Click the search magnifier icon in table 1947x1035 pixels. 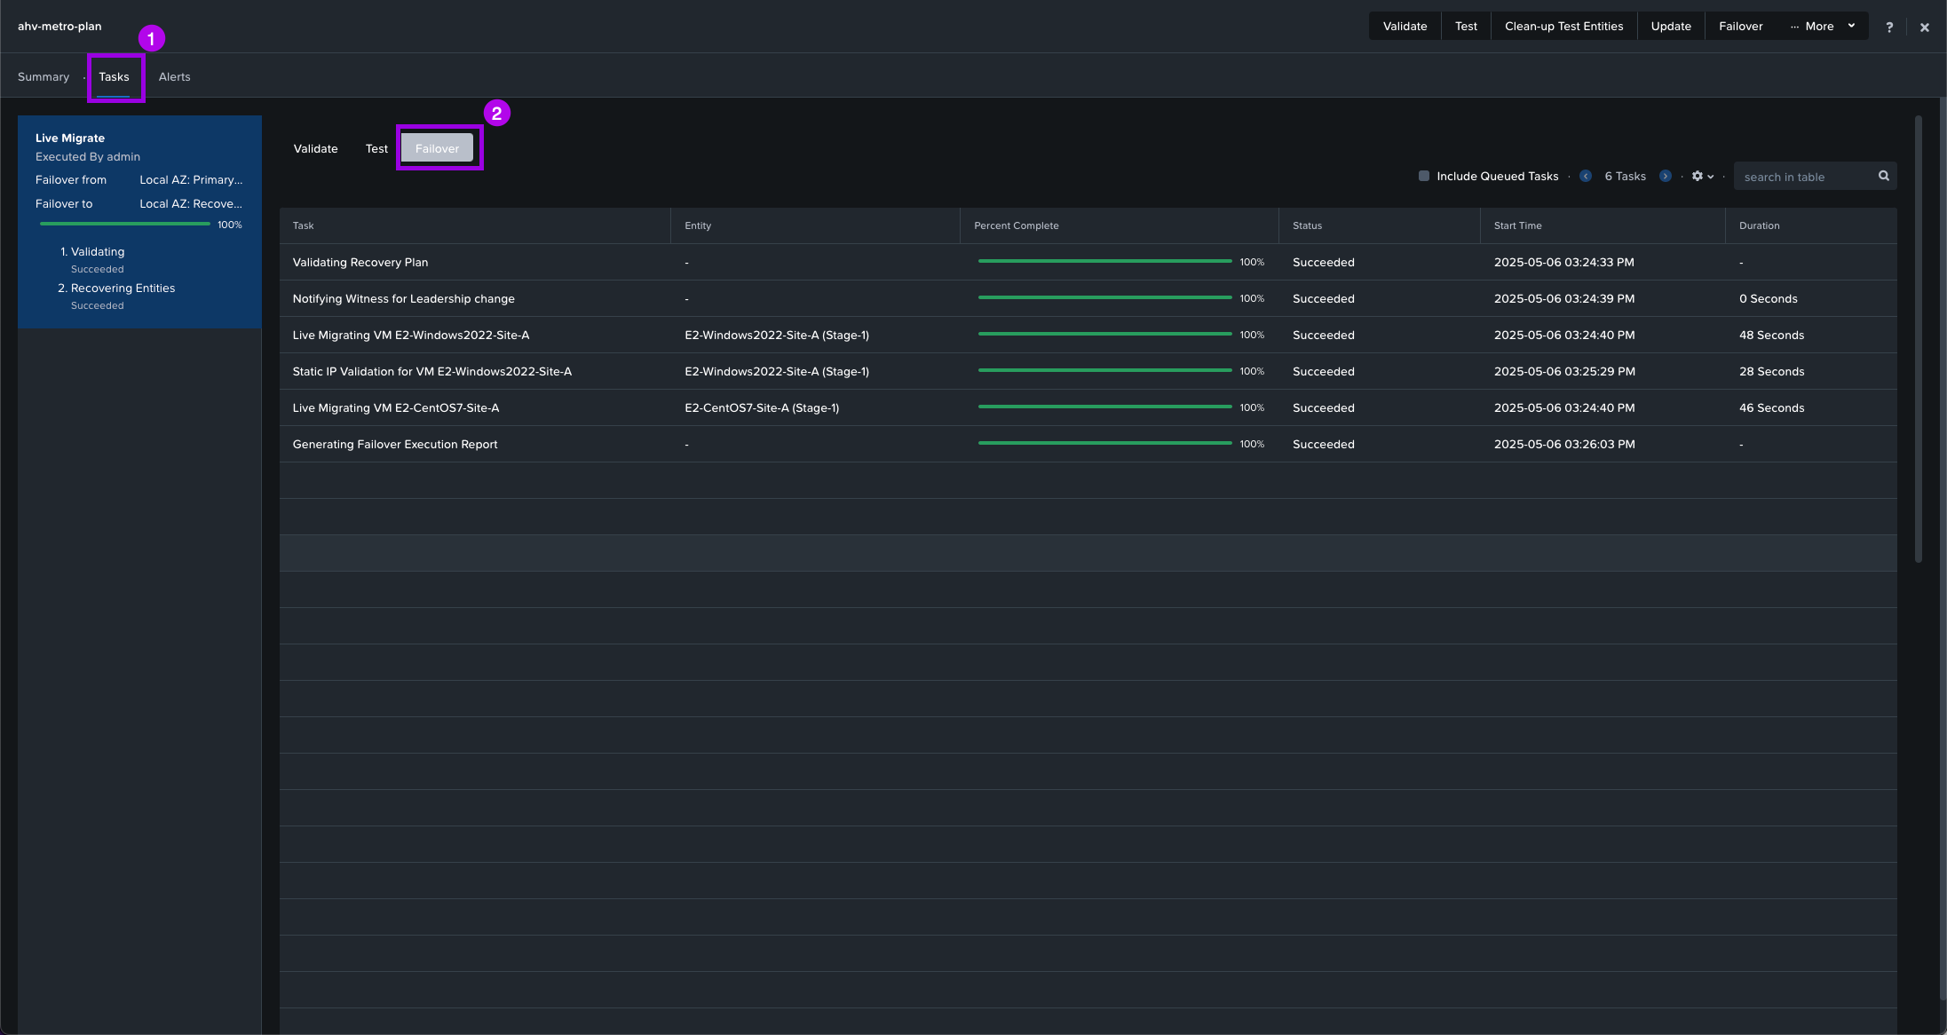(x=1884, y=176)
